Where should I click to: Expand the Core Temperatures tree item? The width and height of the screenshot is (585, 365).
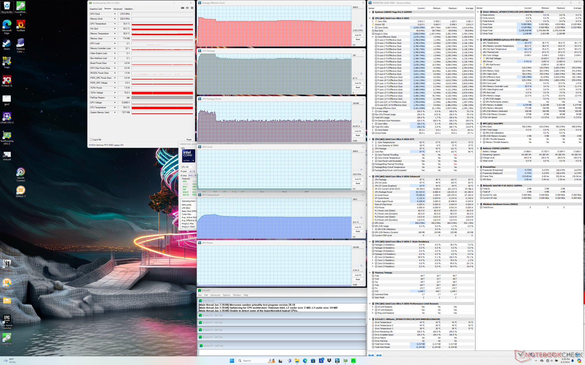pos(373,142)
